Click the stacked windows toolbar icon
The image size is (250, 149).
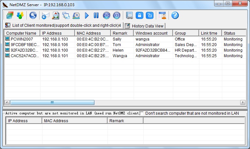tap(10, 15)
